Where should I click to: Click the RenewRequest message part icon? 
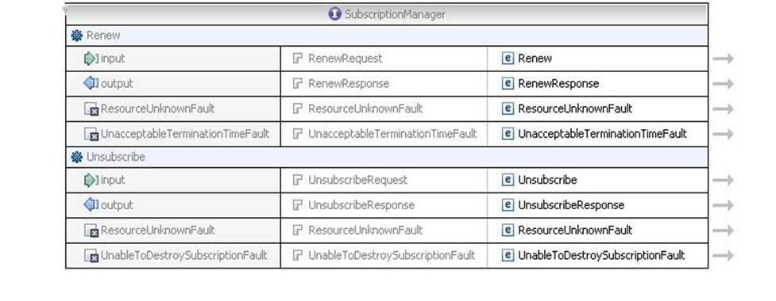(x=297, y=59)
